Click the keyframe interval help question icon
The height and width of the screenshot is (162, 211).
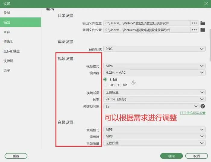pyautogui.click(x=203, y=106)
